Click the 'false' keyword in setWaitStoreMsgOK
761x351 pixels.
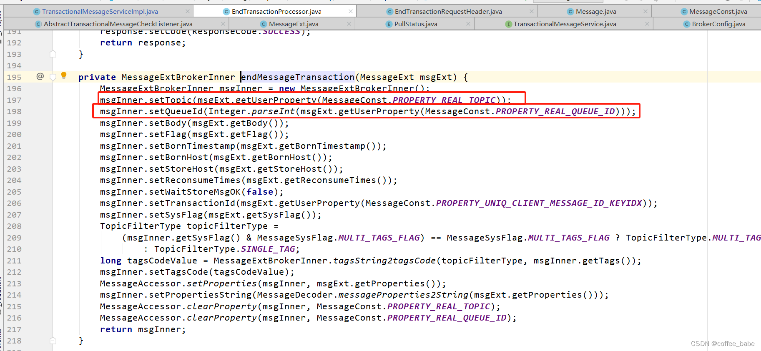pyautogui.click(x=260, y=192)
